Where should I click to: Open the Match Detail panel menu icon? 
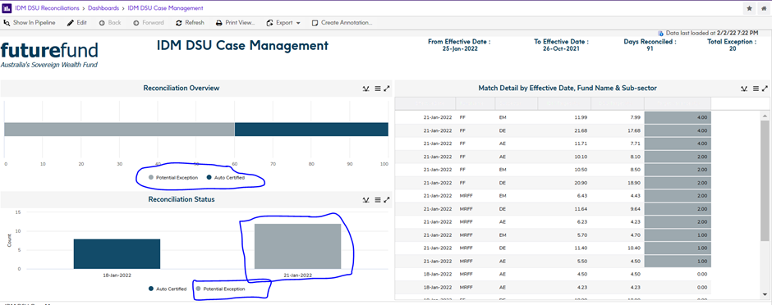[x=756, y=89]
